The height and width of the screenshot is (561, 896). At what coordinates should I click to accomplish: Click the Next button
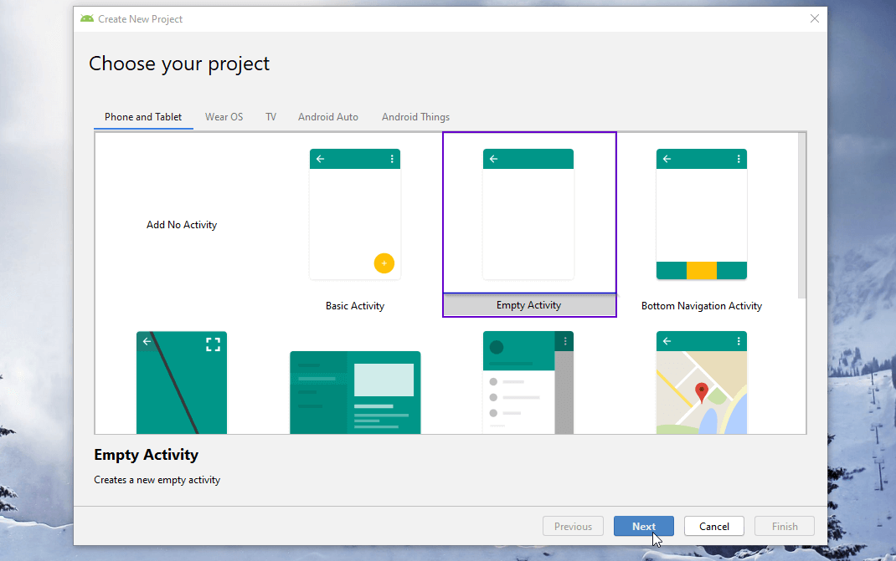(643, 526)
